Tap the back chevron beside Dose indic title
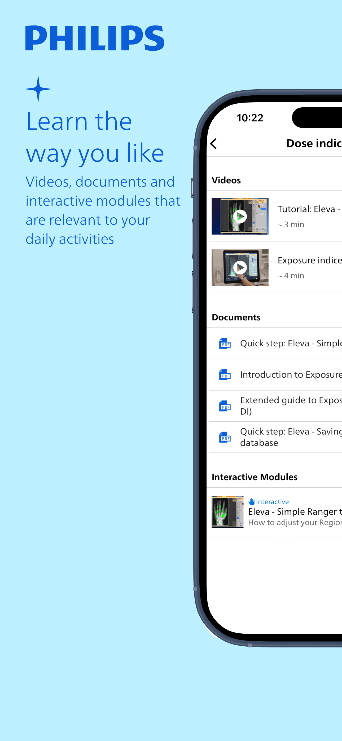 coord(213,144)
